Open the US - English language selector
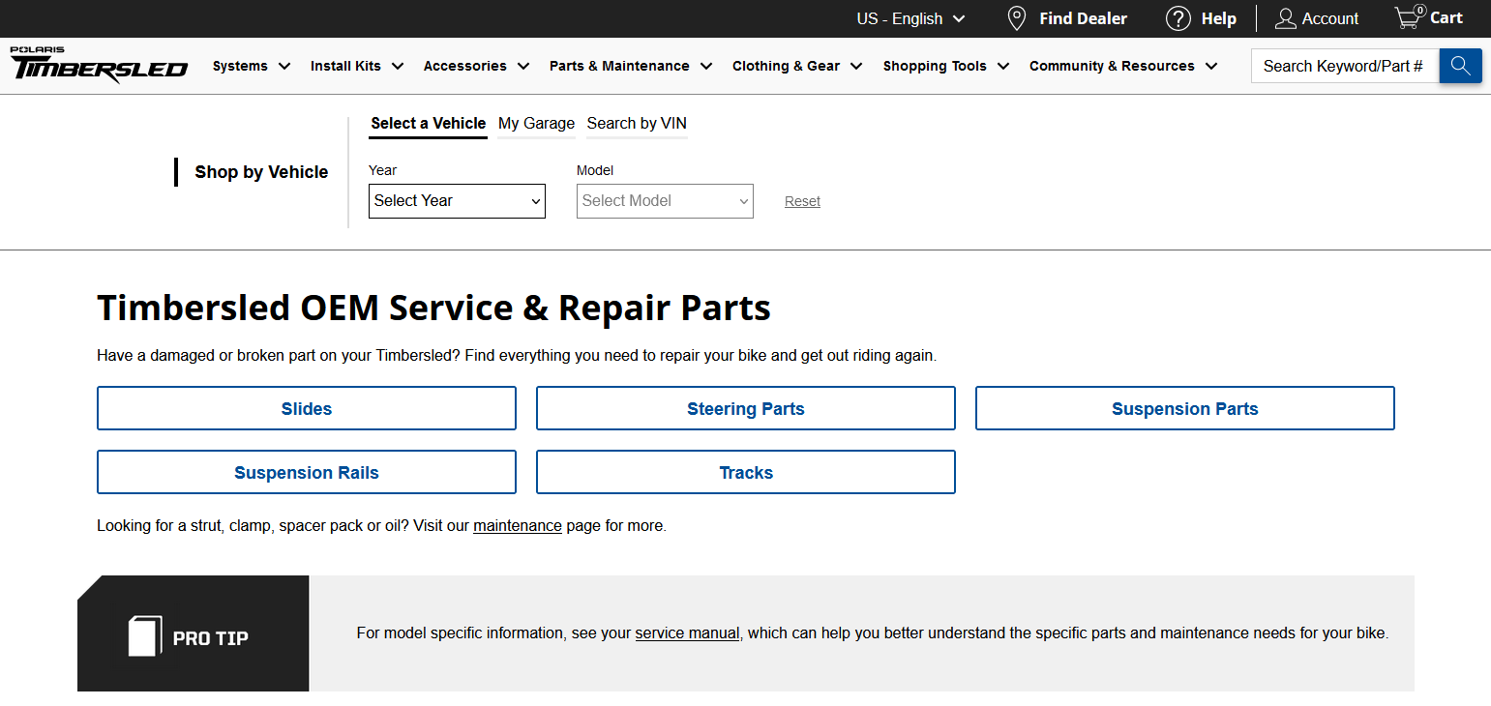Image resolution: width=1491 pixels, height=706 pixels. pyautogui.click(x=910, y=18)
